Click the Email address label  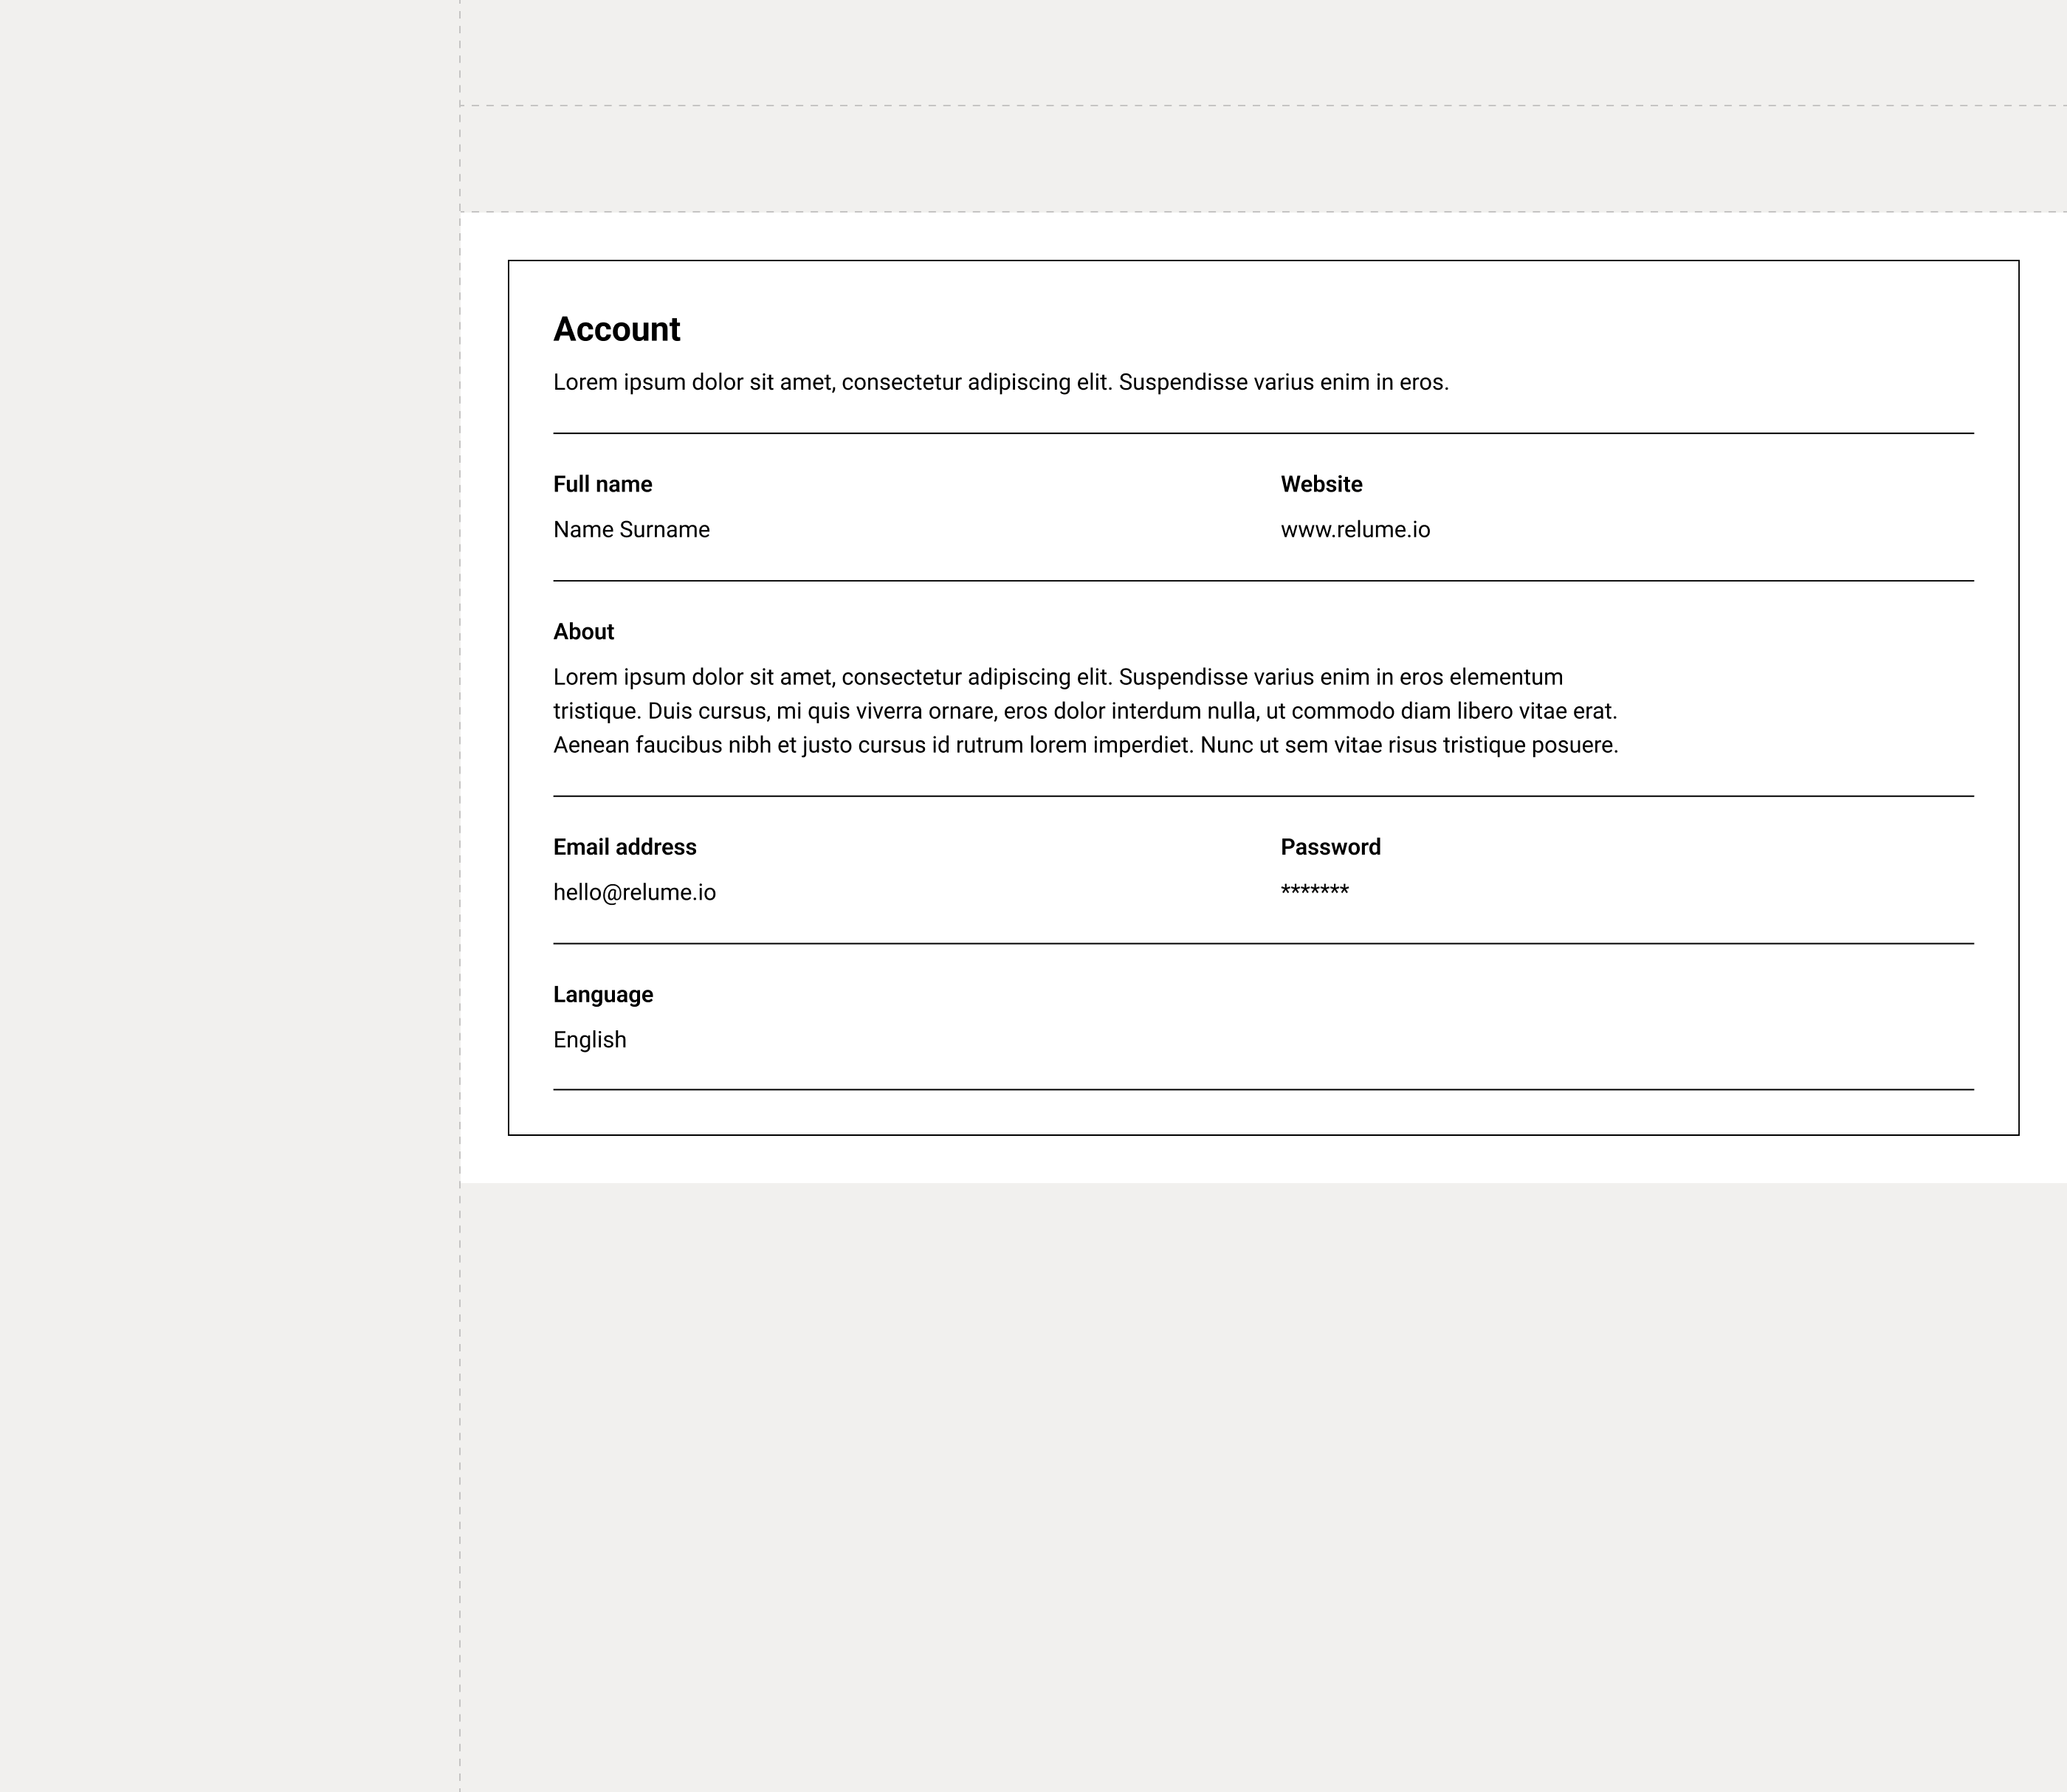(x=624, y=847)
